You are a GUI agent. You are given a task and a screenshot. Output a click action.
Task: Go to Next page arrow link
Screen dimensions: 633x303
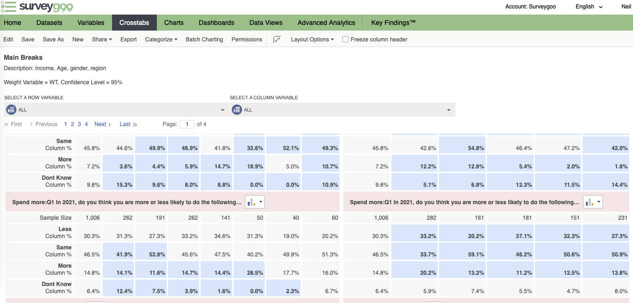103,124
